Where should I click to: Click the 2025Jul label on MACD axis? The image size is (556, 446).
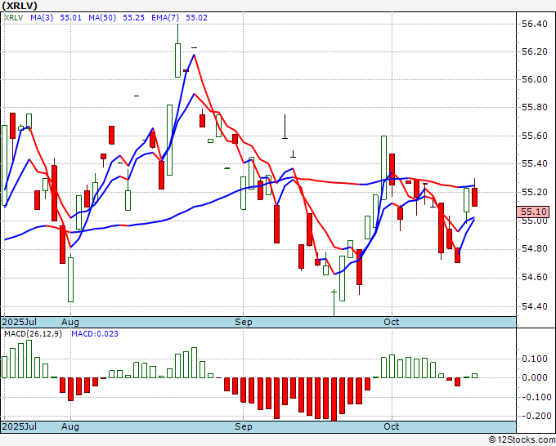pos(20,426)
